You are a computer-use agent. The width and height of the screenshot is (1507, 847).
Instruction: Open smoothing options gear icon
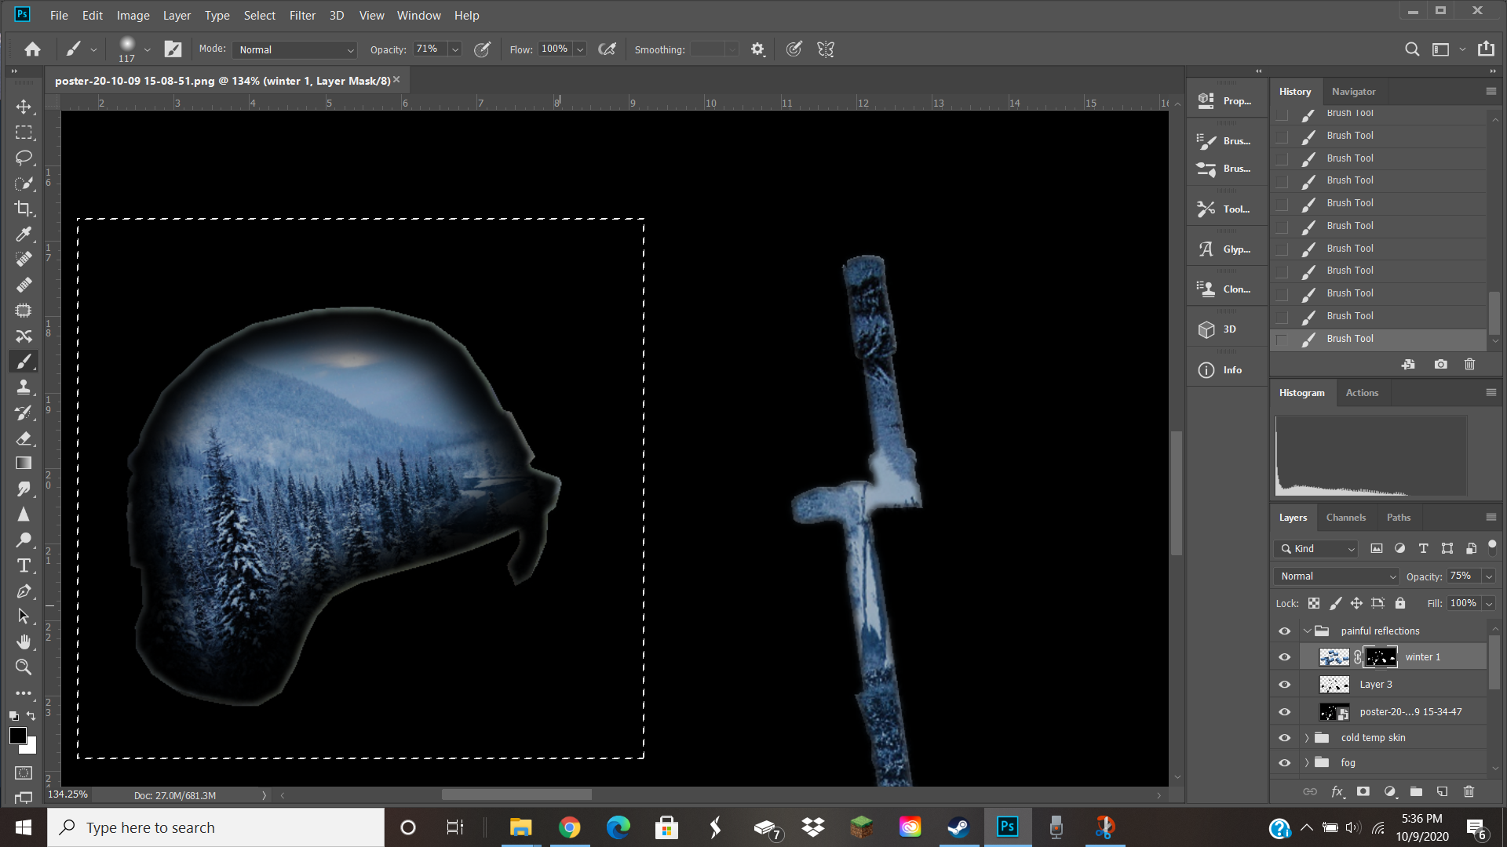coord(757,49)
